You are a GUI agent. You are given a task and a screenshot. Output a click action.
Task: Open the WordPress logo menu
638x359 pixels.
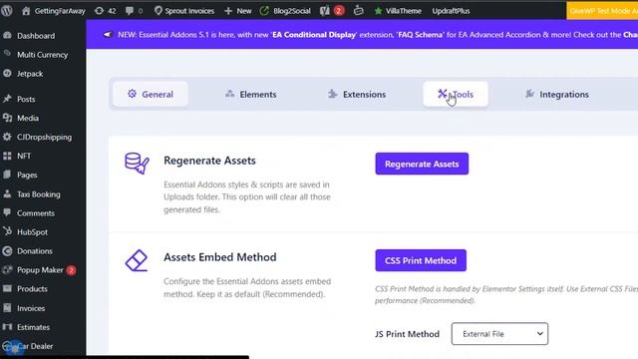(x=7, y=11)
